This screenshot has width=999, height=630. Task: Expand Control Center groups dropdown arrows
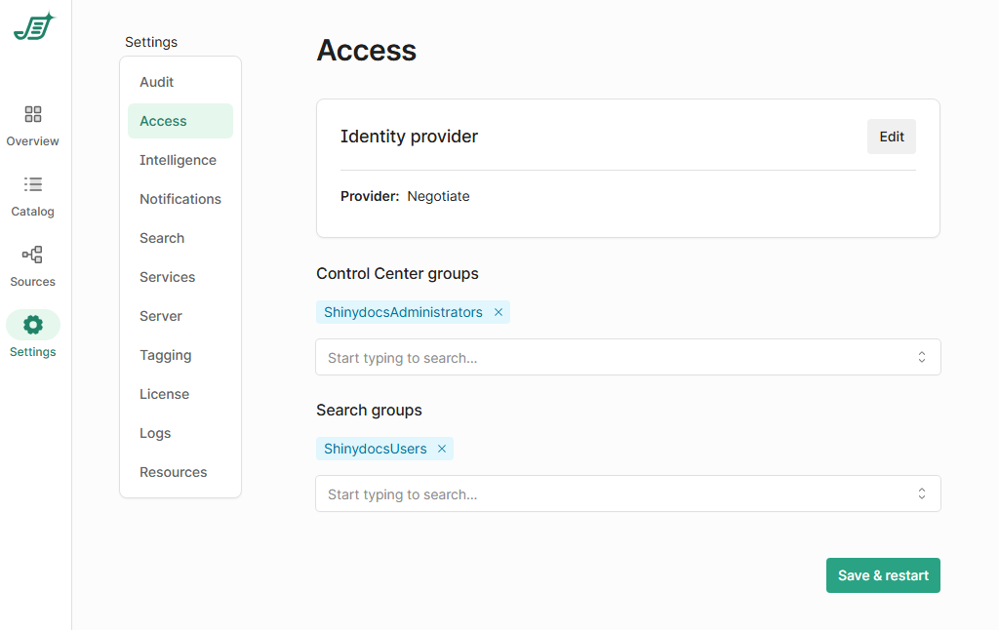pyautogui.click(x=921, y=358)
